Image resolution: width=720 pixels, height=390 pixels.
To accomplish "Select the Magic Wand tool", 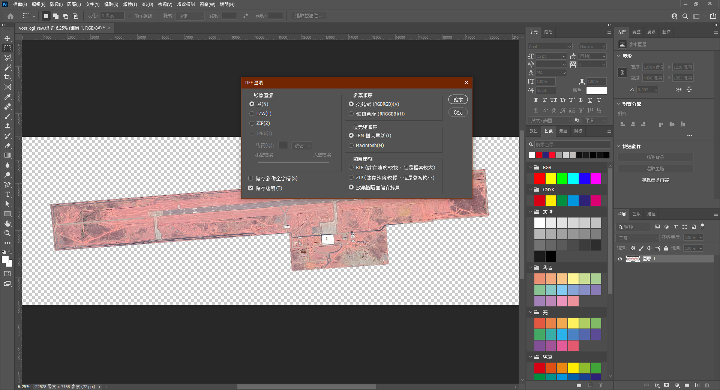I will click(7, 67).
